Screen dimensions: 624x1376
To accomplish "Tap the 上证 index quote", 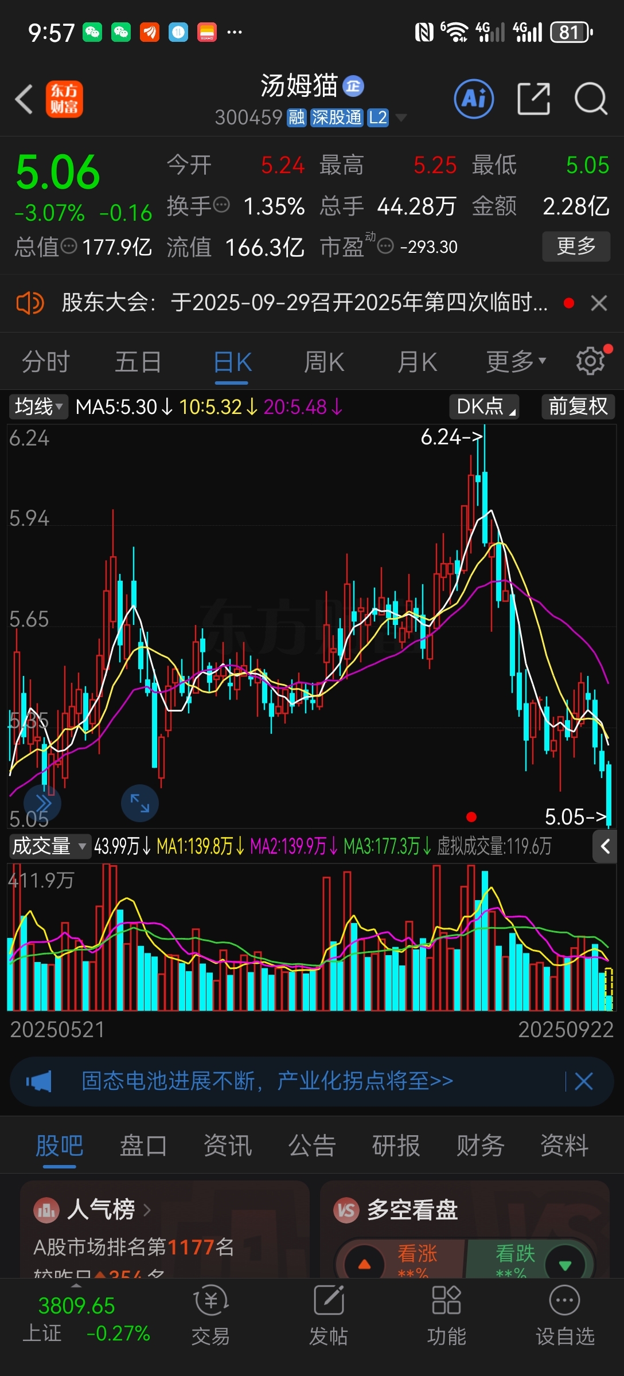I will [x=86, y=1319].
